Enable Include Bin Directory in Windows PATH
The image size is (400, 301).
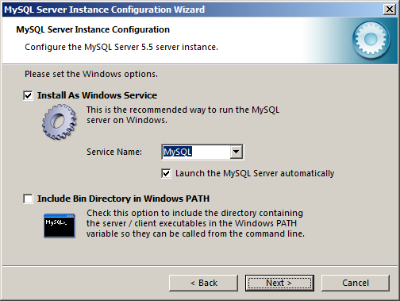point(28,199)
